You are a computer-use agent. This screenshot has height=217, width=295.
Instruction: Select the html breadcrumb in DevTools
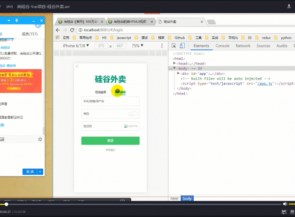coord(174,198)
